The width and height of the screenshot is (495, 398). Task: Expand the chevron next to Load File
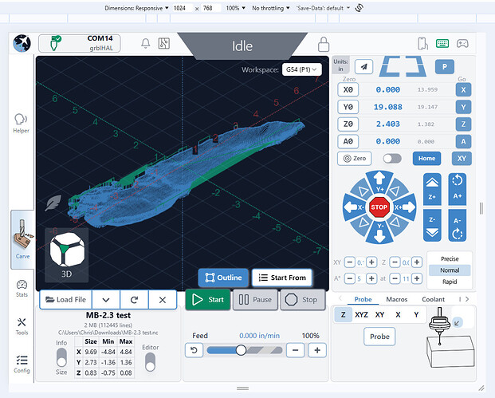[105, 300]
